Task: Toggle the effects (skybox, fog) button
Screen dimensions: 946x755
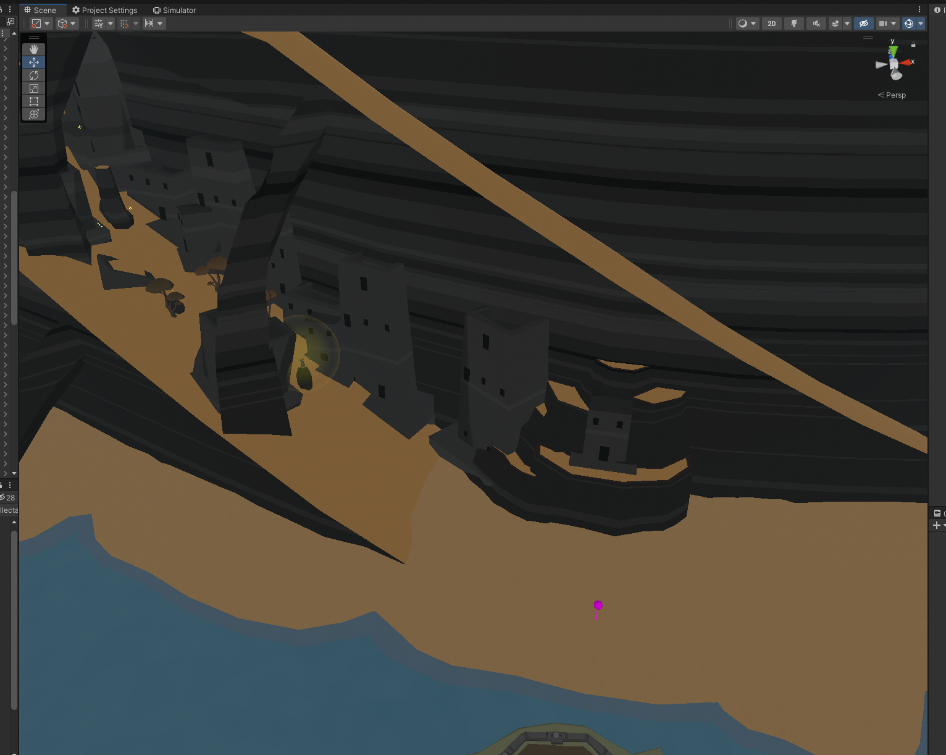Action: click(835, 23)
